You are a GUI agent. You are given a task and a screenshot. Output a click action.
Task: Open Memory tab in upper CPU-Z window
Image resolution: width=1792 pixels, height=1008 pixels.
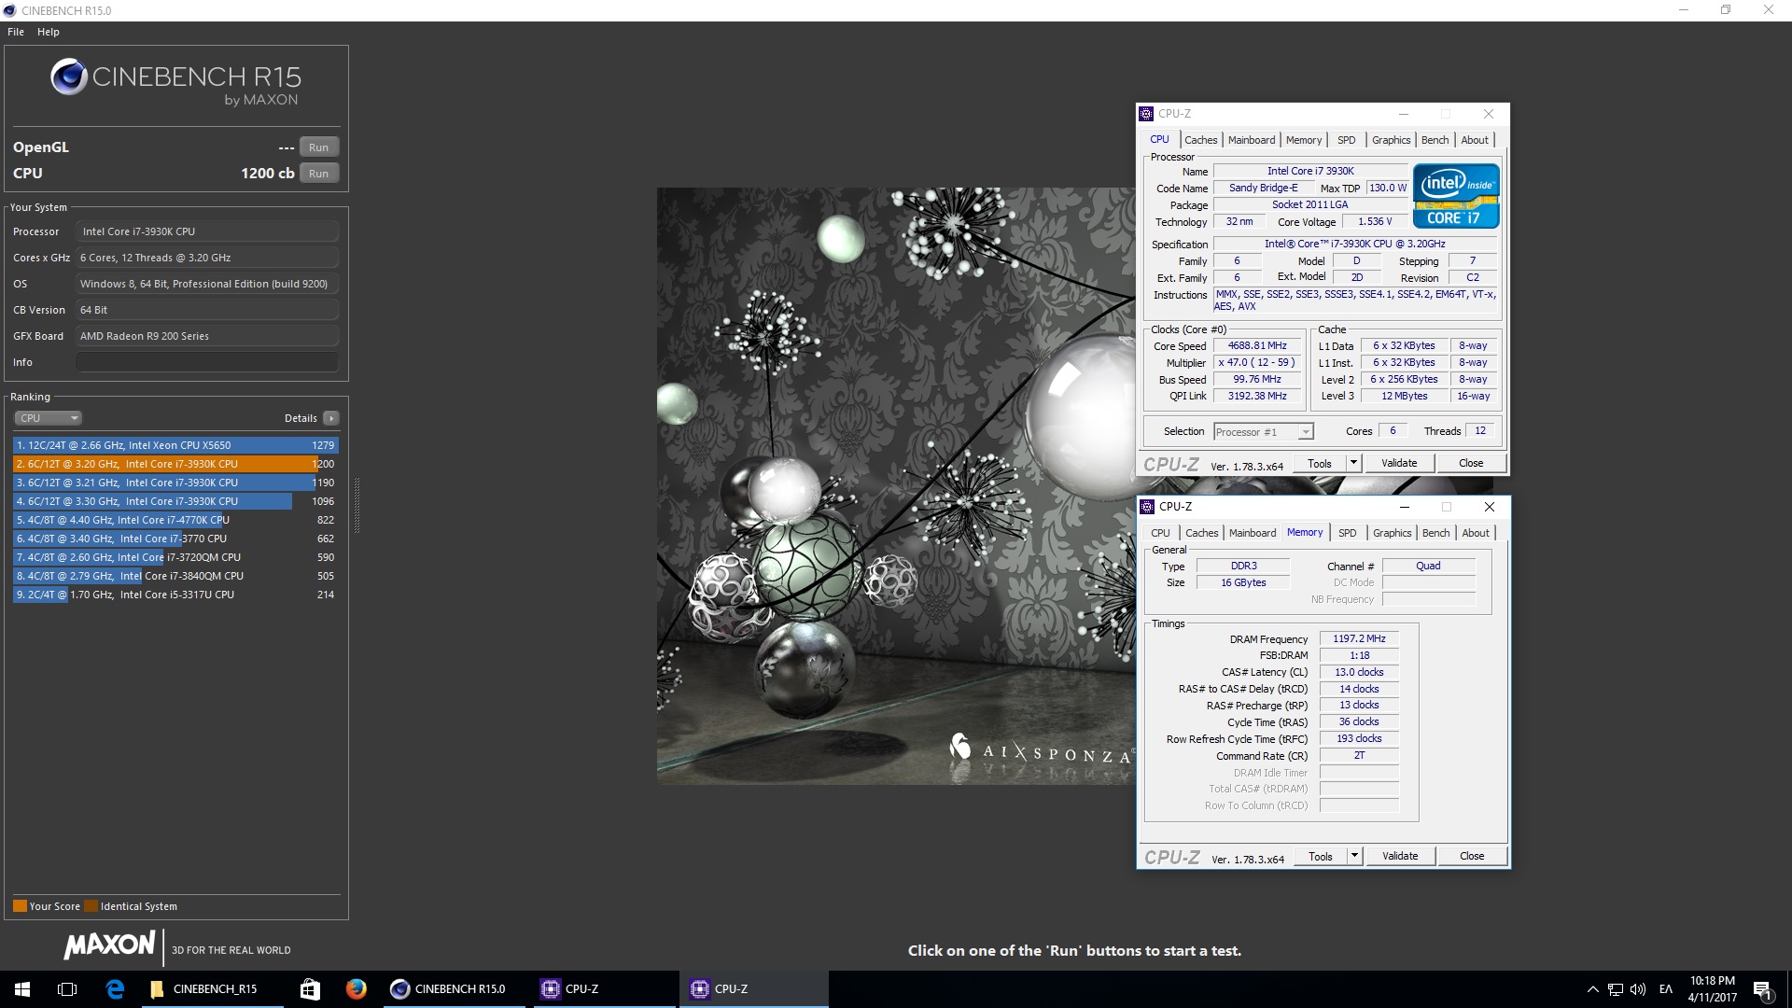pos(1304,140)
